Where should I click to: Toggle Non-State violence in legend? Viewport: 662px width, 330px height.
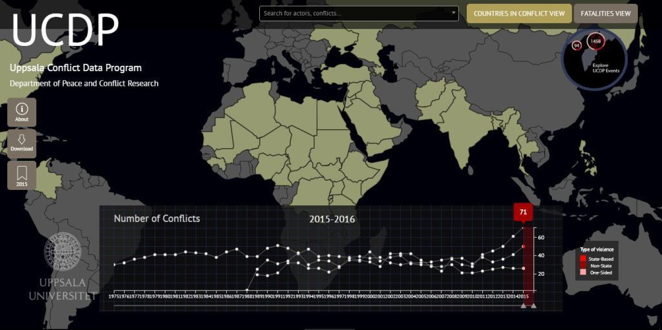pyautogui.click(x=583, y=266)
